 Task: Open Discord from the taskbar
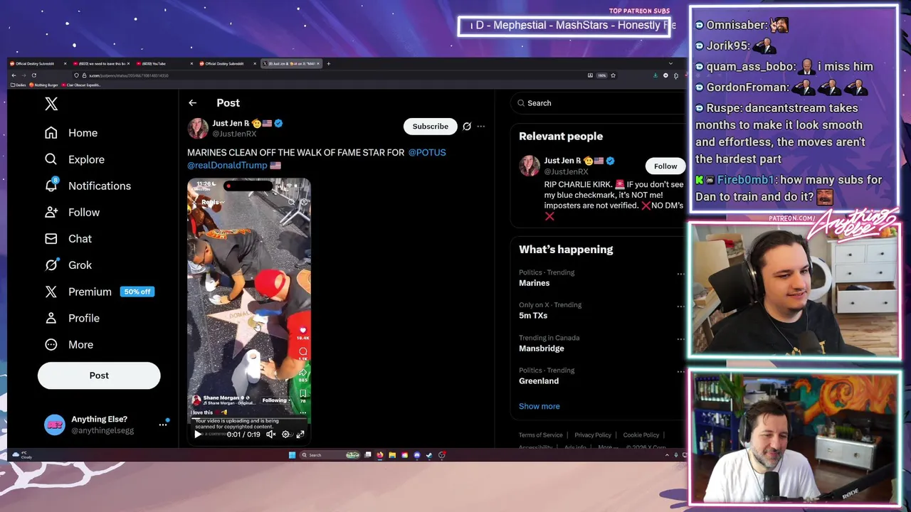417,455
